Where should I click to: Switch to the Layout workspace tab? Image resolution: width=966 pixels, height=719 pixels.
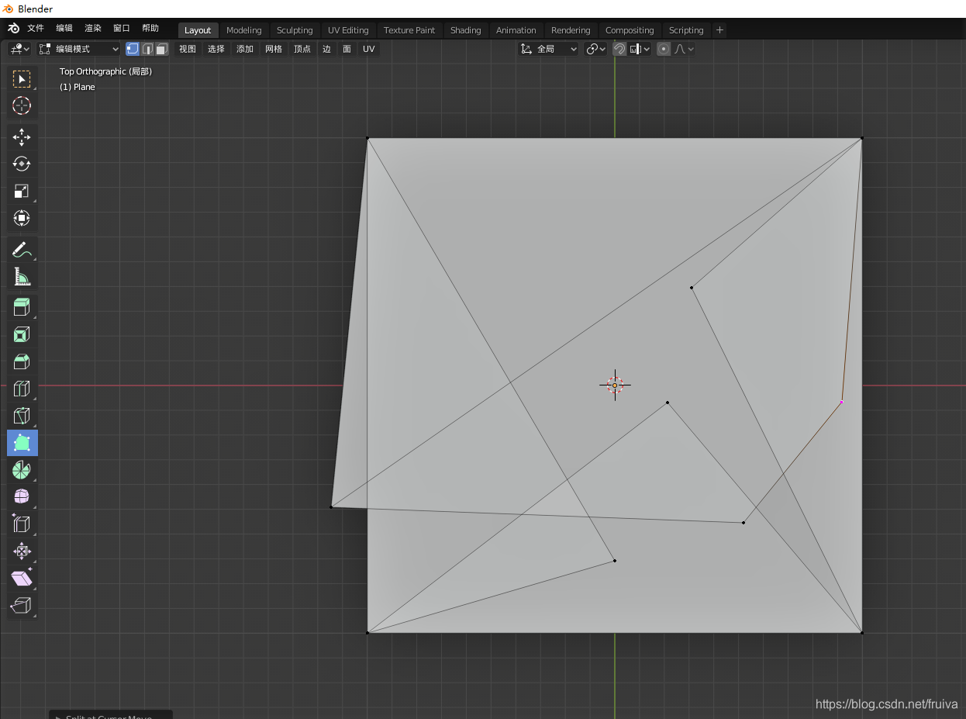198,30
